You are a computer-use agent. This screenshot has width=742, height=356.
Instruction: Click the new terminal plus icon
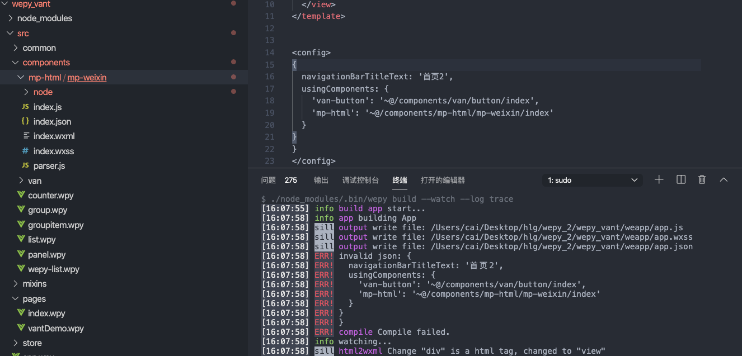pos(659,179)
